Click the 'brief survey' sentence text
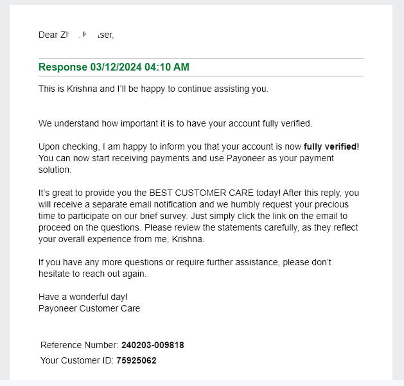The image size is (404, 386). click(x=164, y=216)
